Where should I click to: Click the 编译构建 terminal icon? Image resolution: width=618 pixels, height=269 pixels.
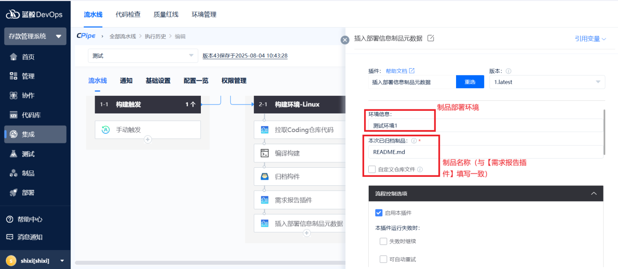(x=265, y=153)
